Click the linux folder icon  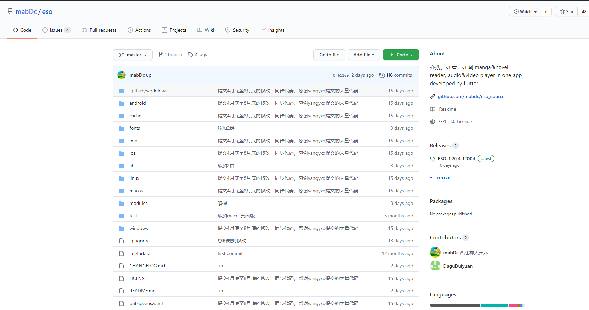click(x=122, y=178)
